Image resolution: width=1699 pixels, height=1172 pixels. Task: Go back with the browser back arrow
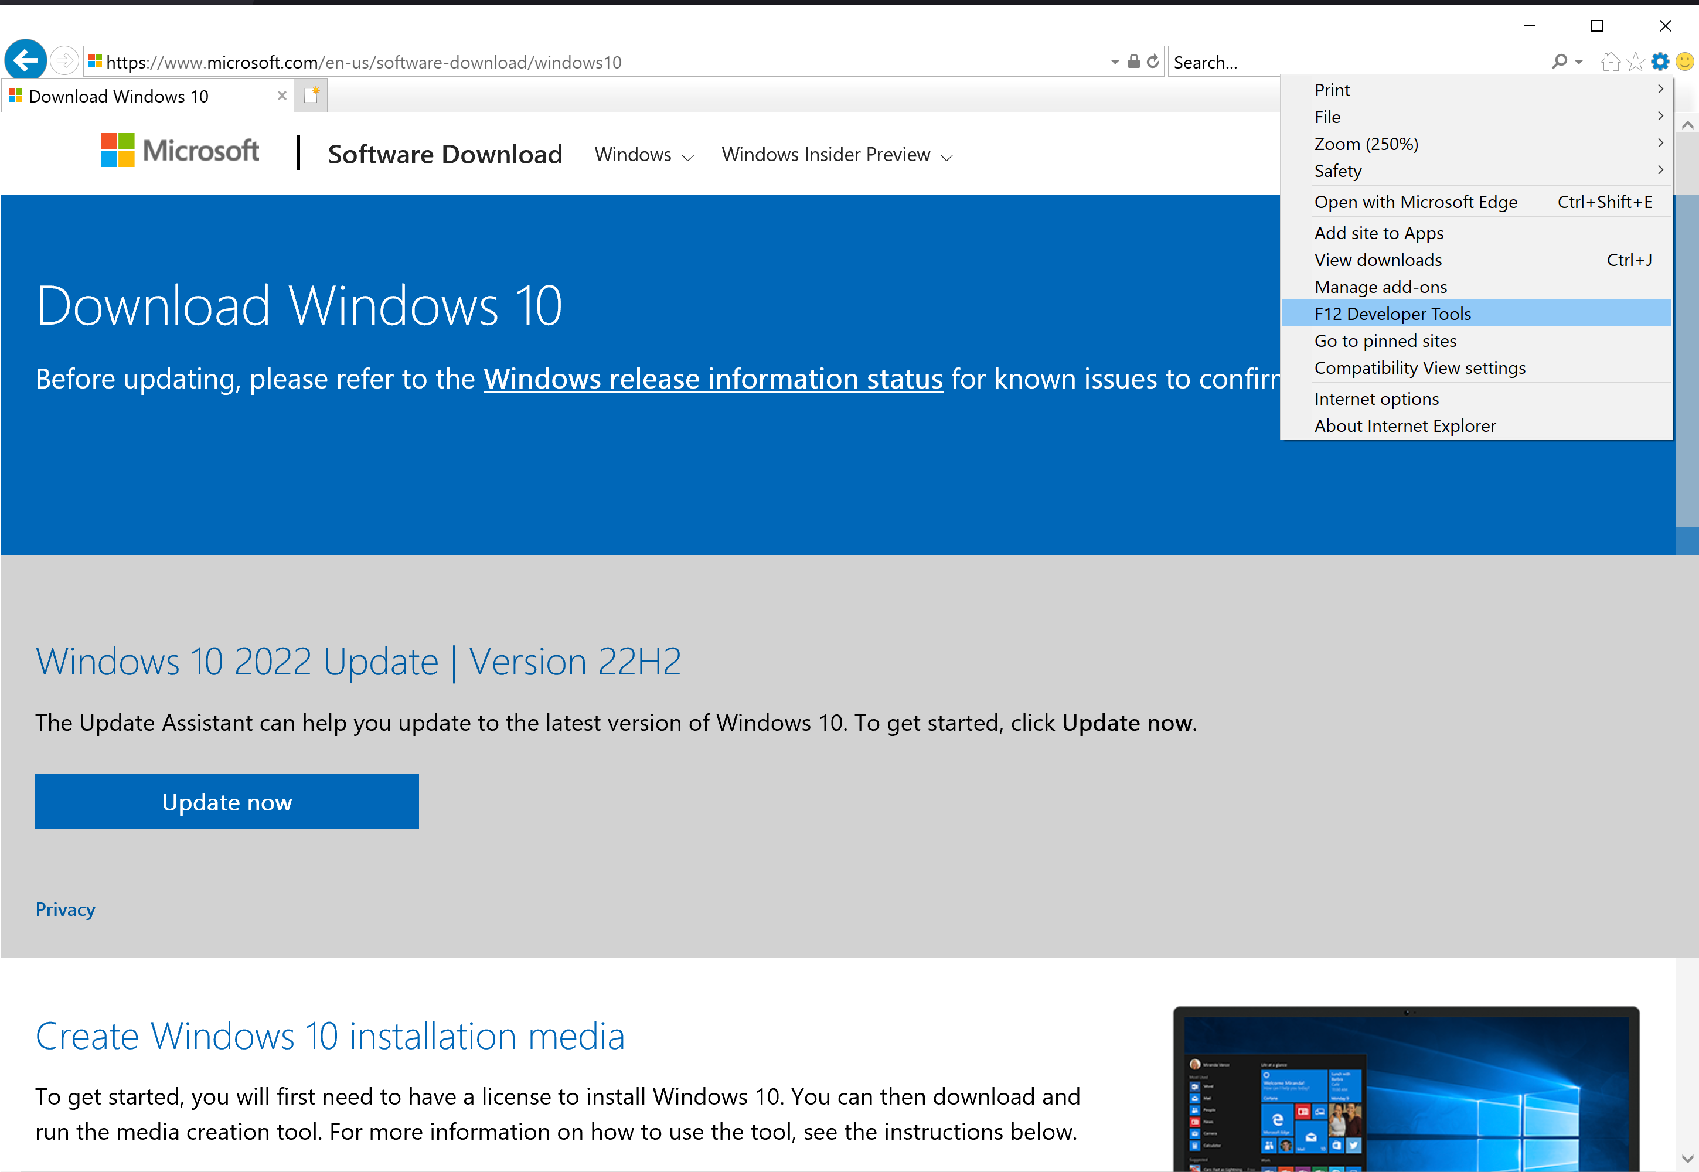[26, 60]
